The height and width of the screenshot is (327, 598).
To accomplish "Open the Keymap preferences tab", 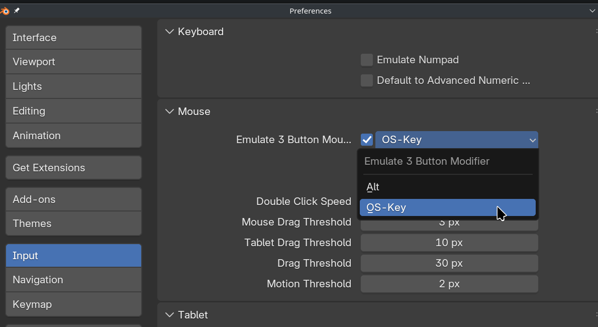I will point(73,304).
